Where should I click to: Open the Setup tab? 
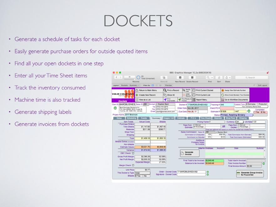pos(119,118)
